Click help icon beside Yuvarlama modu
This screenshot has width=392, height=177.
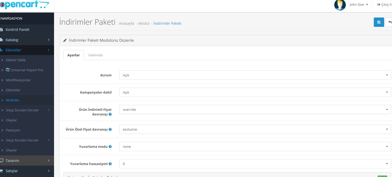click(x=110, y=146)
